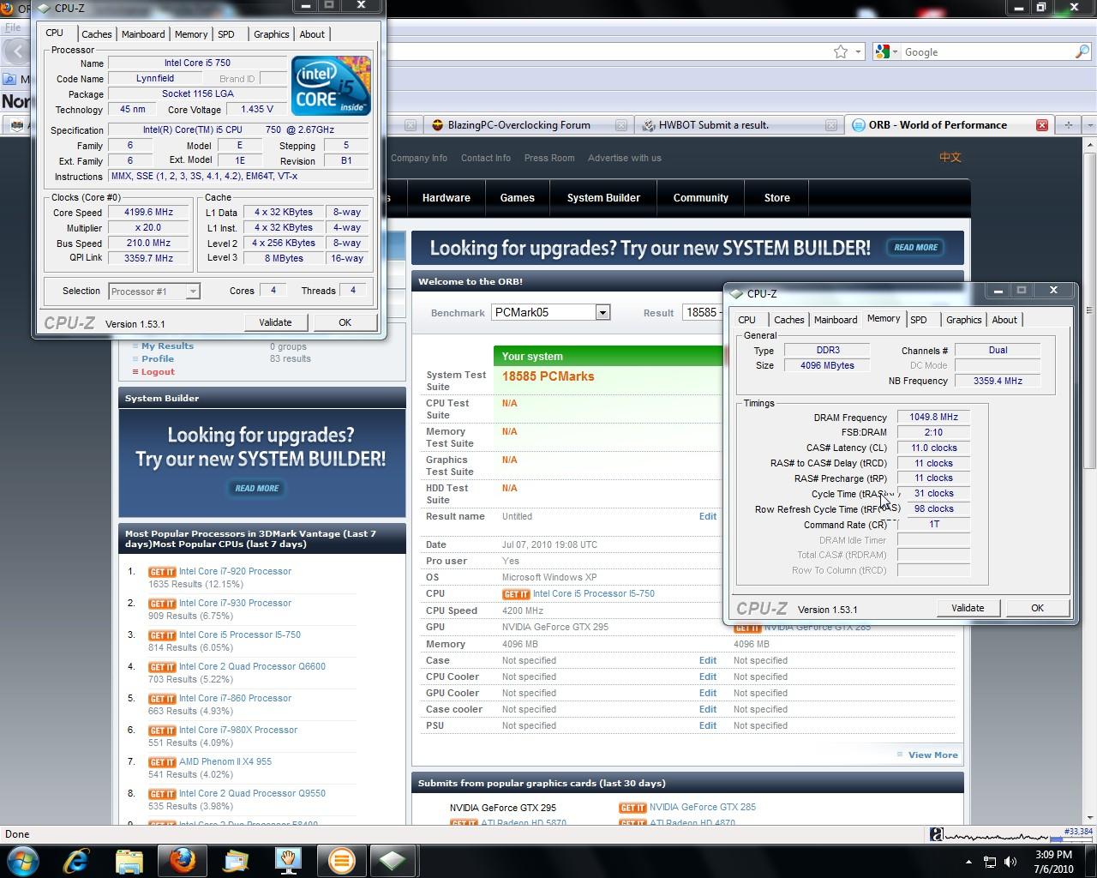Open the Games navigation menu item
The height and width of the screenshot is (878, 1097).
click(x=518, y=198)
